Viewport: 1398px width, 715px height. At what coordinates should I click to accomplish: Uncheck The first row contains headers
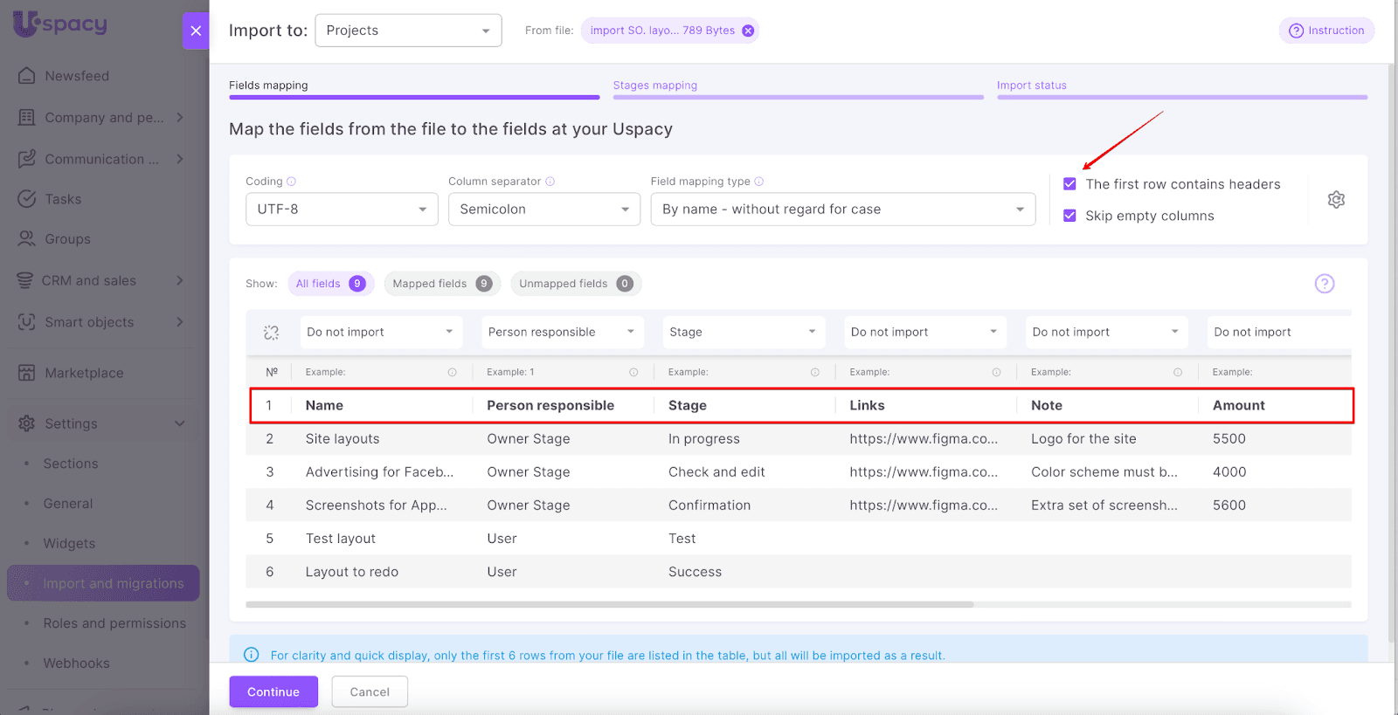[x=1069, y=184]
